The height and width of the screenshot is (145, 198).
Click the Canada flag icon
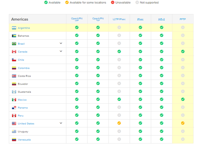pyautogui.click(x=14, y=52)
